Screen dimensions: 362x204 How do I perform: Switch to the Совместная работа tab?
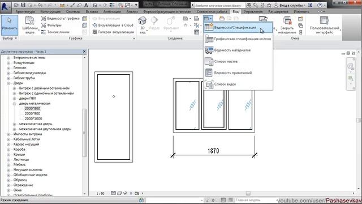[212, 11]
